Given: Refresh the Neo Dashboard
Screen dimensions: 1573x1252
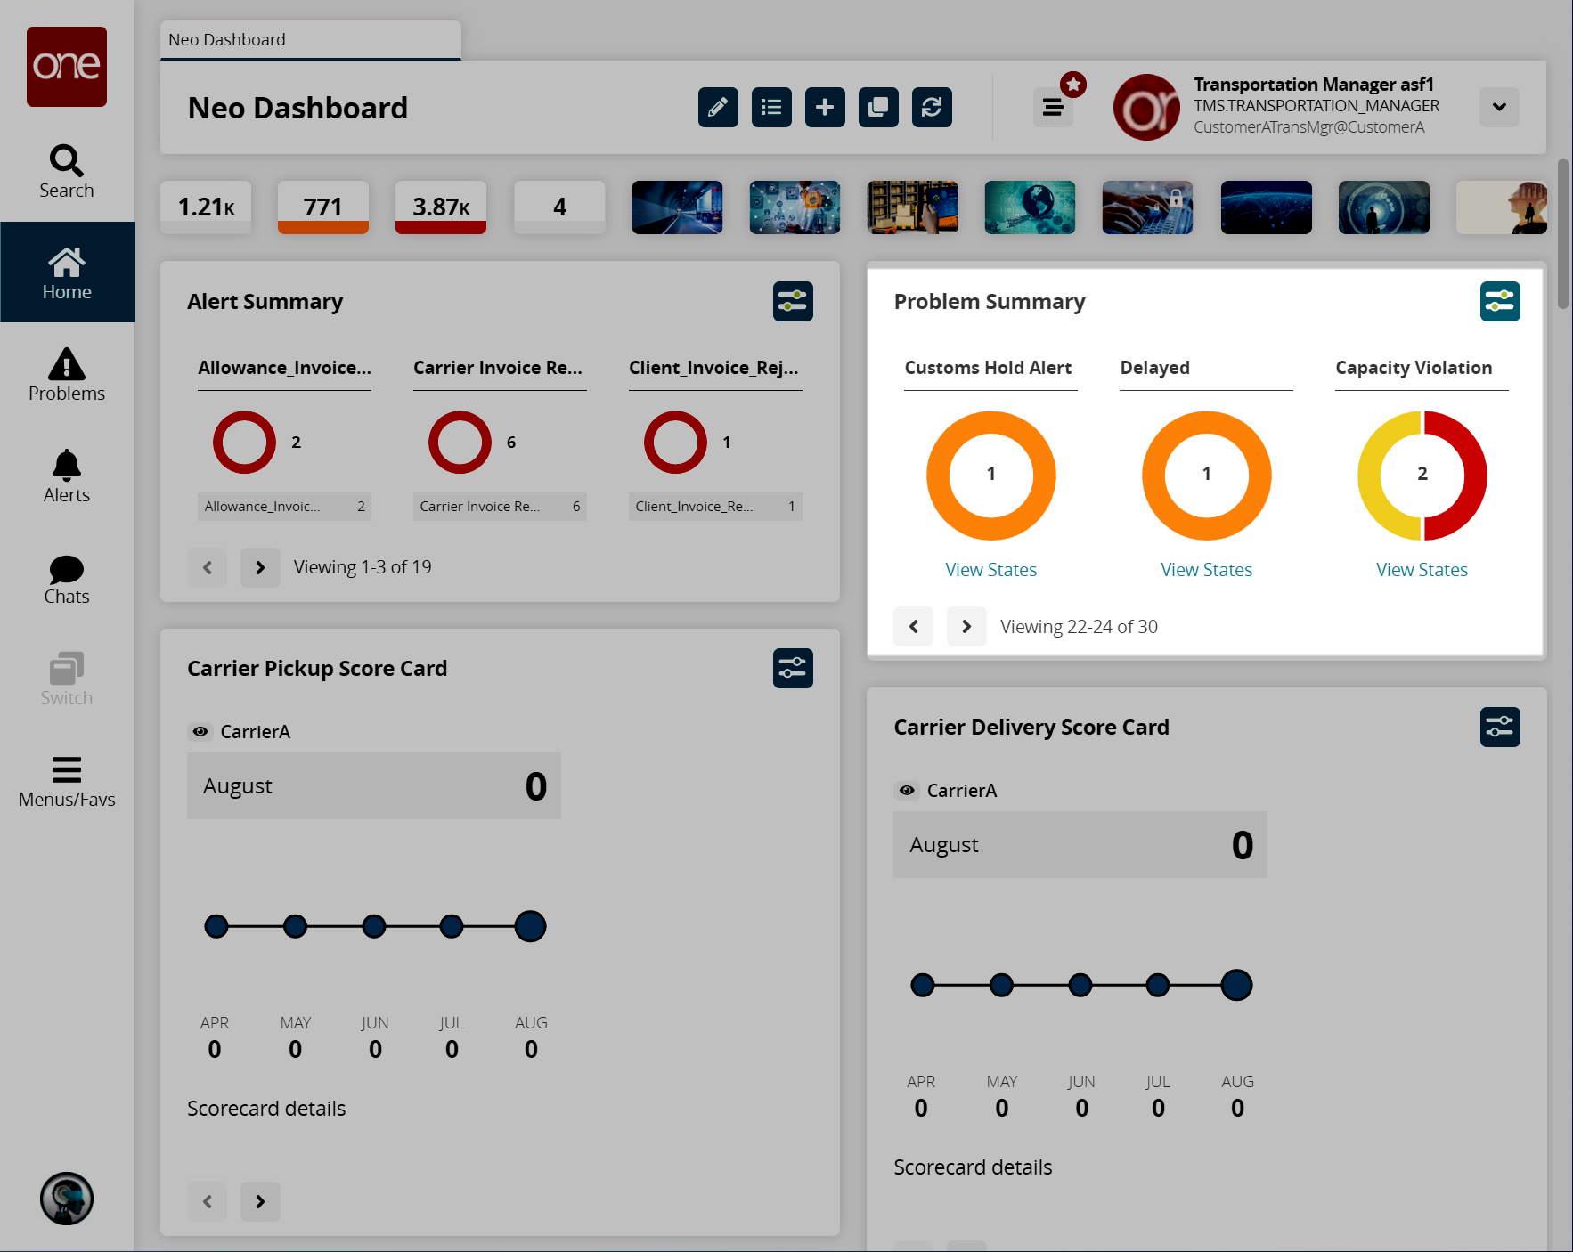Looking at the screenshot, I should click(932, 108).
